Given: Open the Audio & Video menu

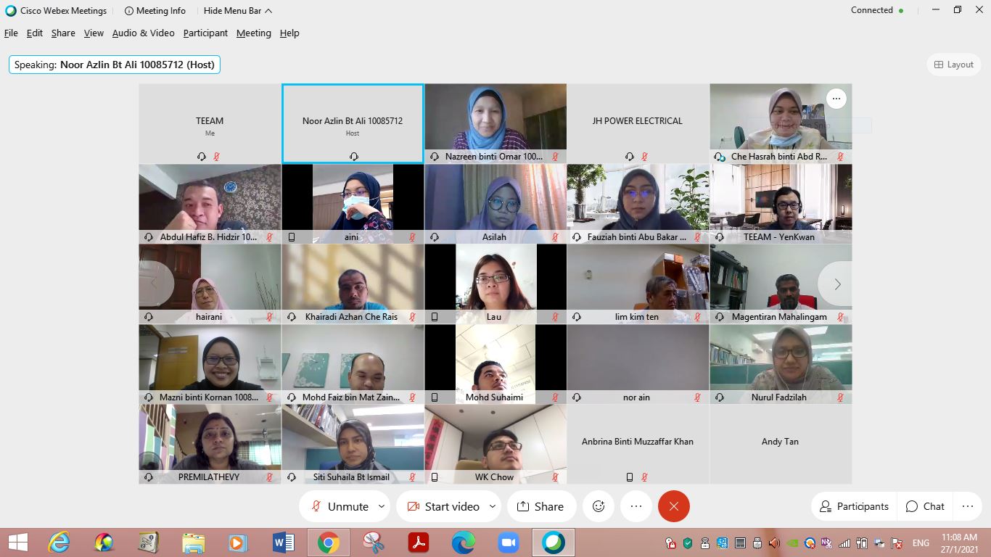Looking at the screenshot, I should [x=143, y=33].
